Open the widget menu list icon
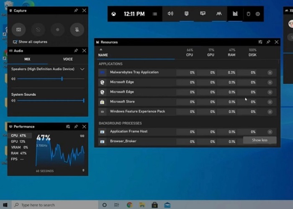The image size is (293, 209). click(x=155, y=14)
